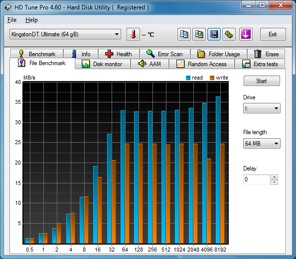Open the Error Scan tab
296x259 pixels.
165,54
